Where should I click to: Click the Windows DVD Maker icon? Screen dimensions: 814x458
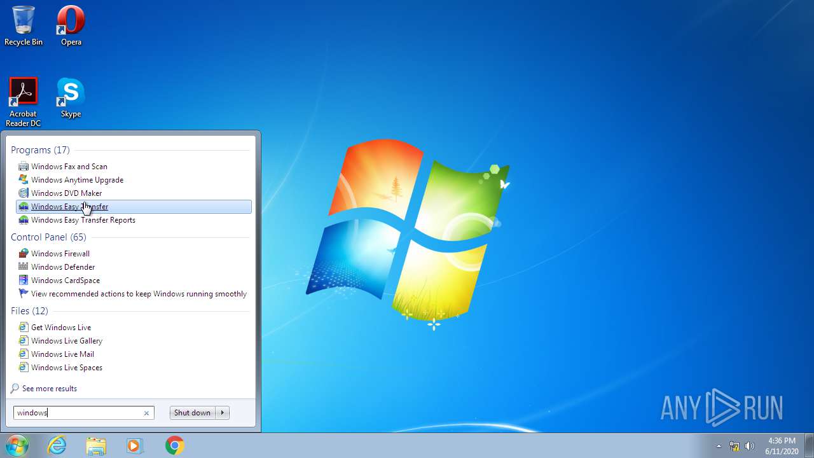tap(24, 193)
